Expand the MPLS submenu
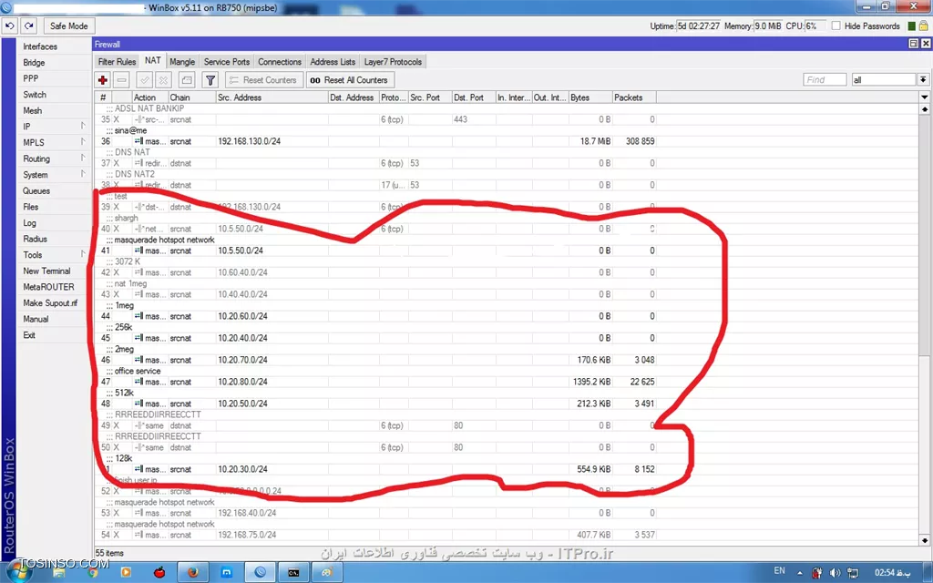 pyautogui.click(x=83, y=142)
